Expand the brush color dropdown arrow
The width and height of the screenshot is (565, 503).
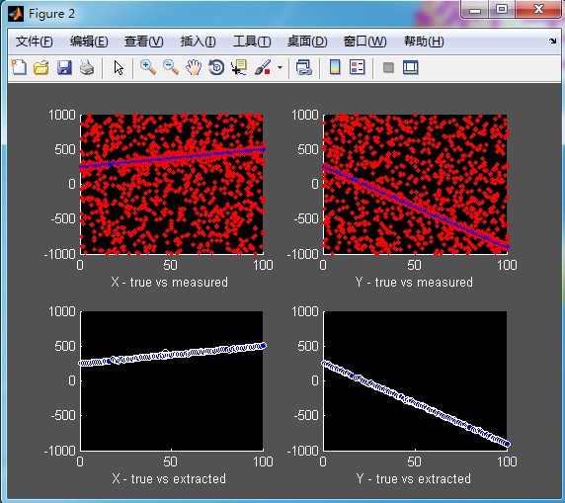click(x=280, y=67)
